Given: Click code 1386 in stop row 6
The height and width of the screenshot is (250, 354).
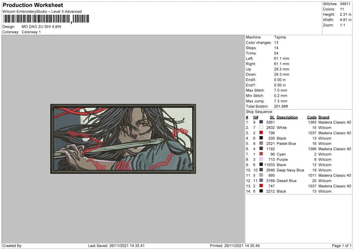Looking at the screenshot, I should [x=312, y=149].
